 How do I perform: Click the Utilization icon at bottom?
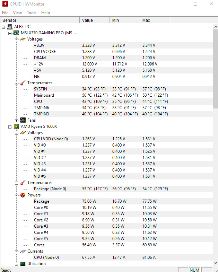click(23, 264)
